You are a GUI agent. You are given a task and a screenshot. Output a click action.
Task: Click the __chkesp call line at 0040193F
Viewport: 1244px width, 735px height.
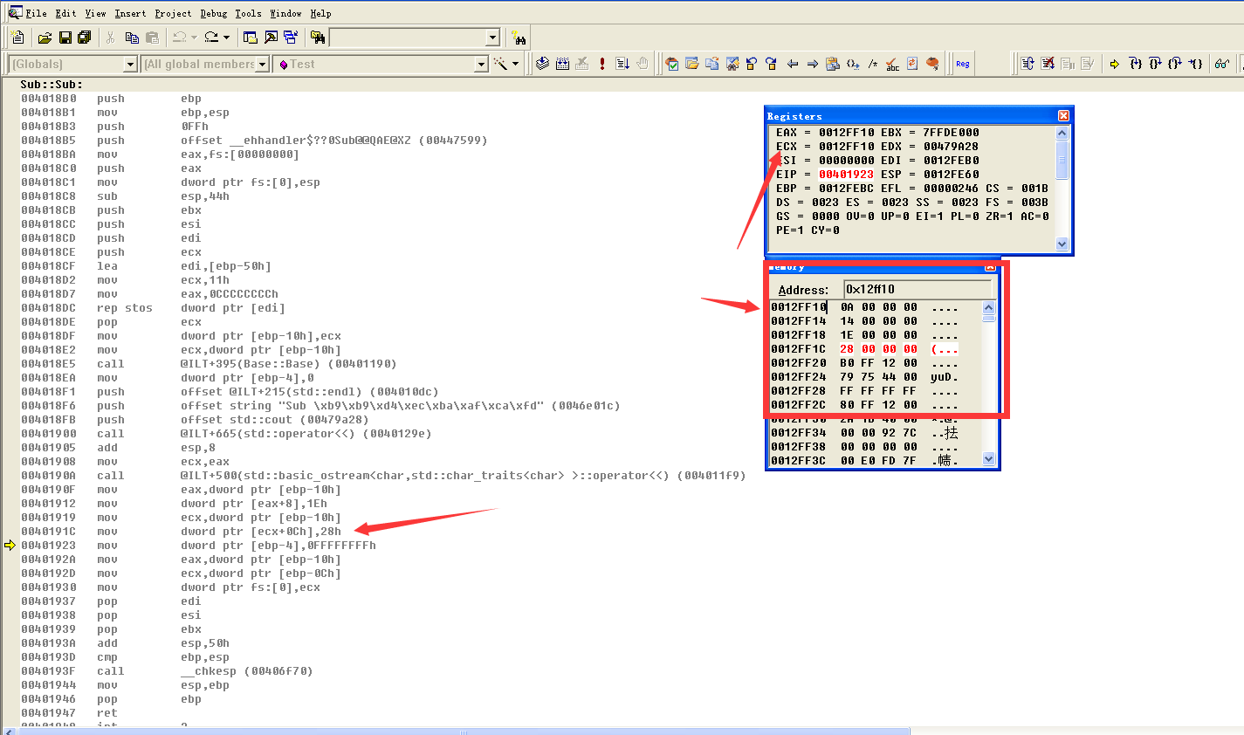(167, 670)
